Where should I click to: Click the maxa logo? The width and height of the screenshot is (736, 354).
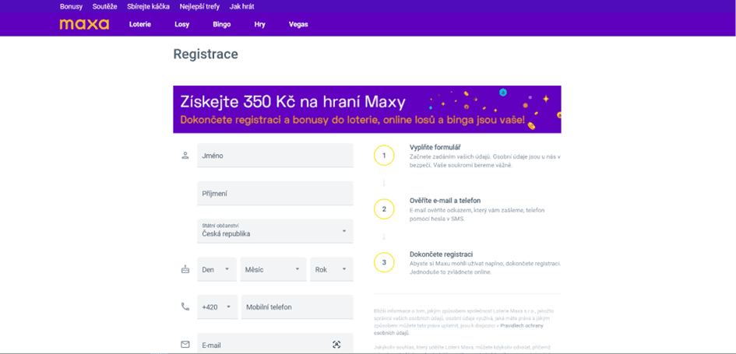pyautogui.click(x=84, y=24)
